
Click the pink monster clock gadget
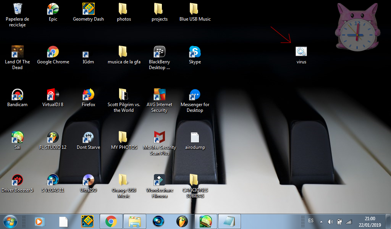(357, 27)
